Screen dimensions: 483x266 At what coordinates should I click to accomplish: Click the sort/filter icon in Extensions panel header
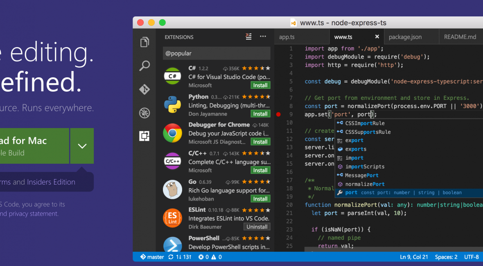tap(248, 36)
